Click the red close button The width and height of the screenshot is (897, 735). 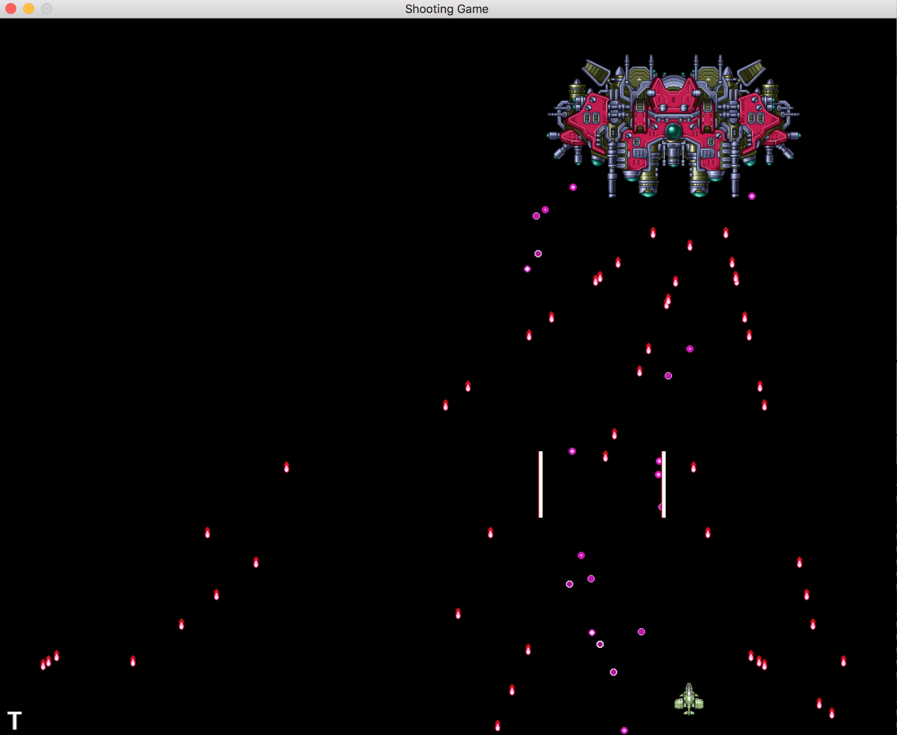click(10, 8)
